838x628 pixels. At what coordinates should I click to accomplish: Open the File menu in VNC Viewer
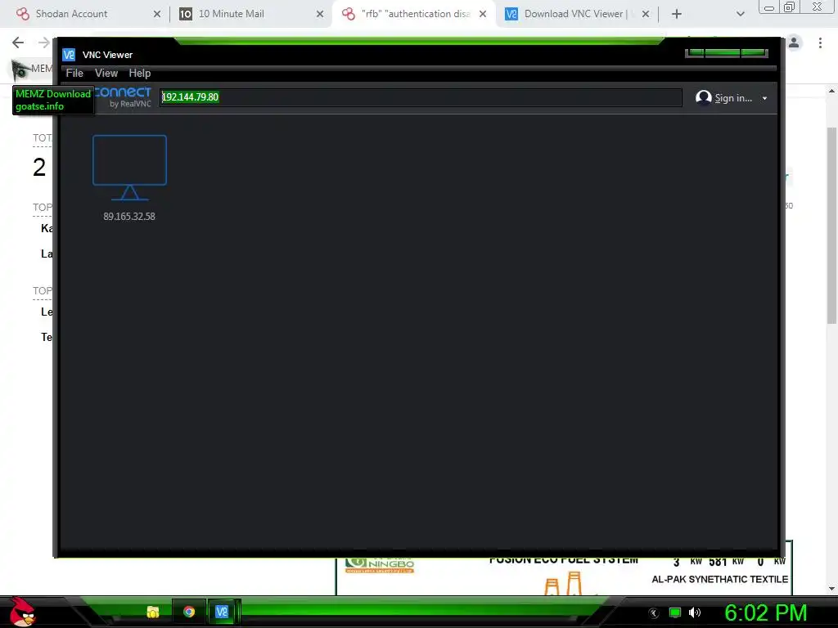tap(74, 73)
